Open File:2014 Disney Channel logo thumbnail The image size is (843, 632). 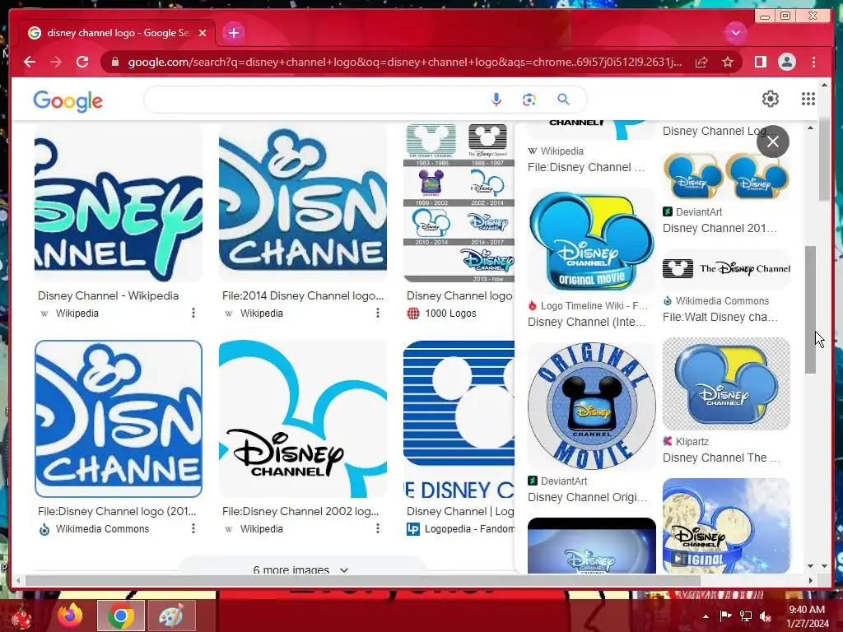coord(303,203)
